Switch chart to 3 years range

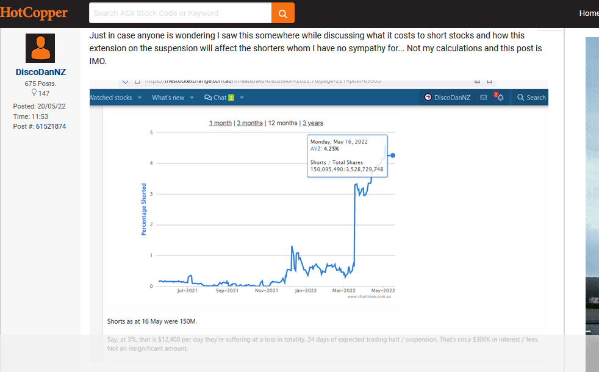point(312,123)
